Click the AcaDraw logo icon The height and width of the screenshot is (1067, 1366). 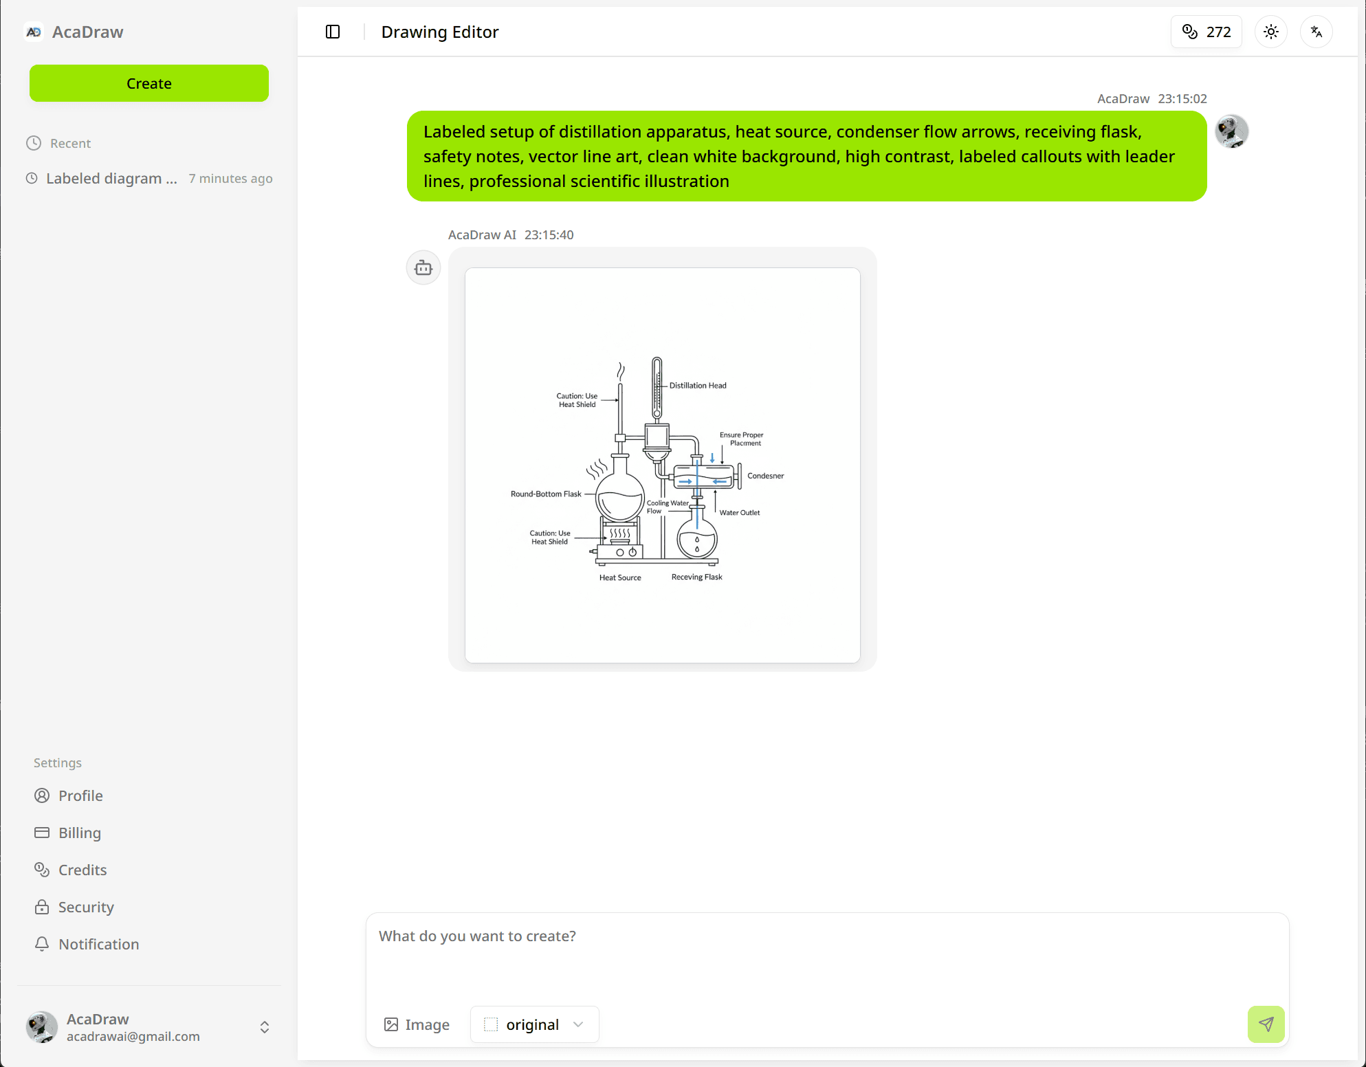(x=33, y=31)
